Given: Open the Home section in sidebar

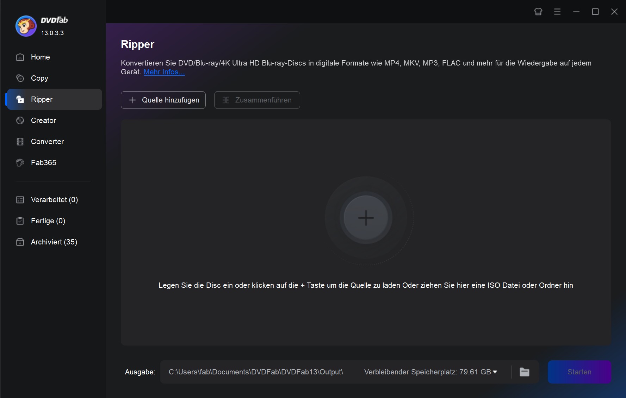Looking at the screenshot, I should pos(55,57).
